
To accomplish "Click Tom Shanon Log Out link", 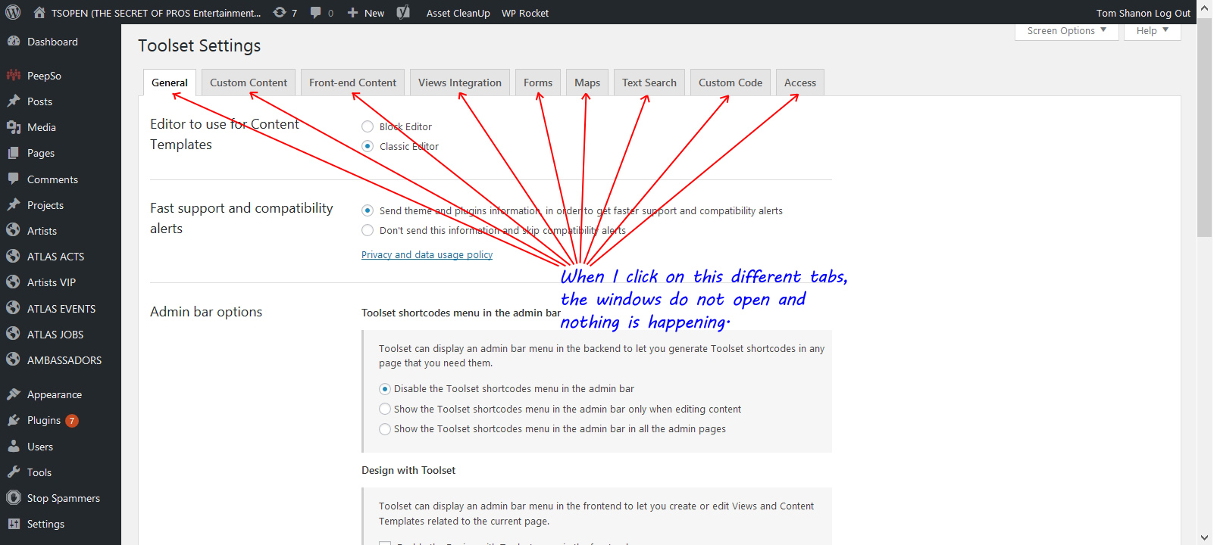I will [1143, 13].
